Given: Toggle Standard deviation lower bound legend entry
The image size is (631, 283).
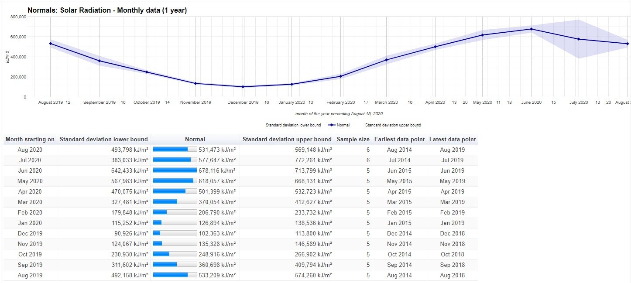Looking at the screenshot, I should [x=293, y=125].
